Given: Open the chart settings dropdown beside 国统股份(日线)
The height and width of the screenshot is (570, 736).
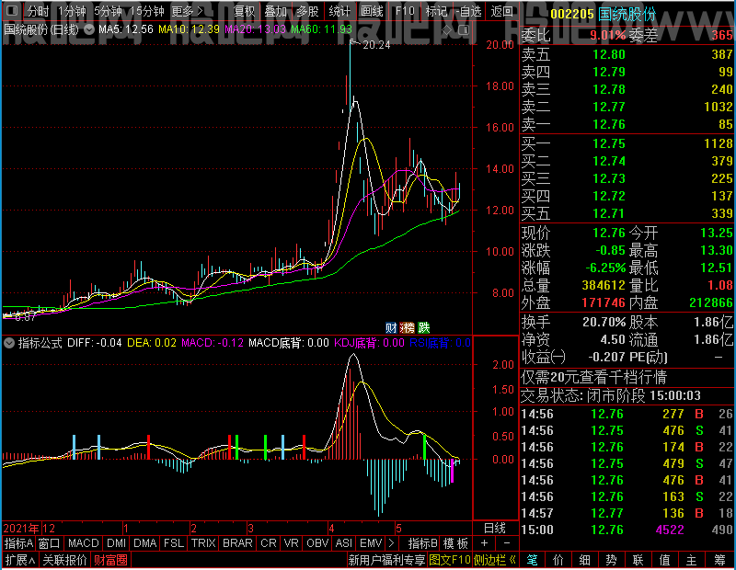Looking at the screenshot, I should point(89,29).
